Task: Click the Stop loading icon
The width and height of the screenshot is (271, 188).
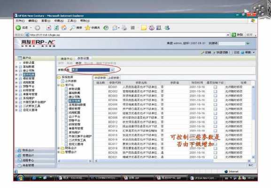Action: (49, 28)
